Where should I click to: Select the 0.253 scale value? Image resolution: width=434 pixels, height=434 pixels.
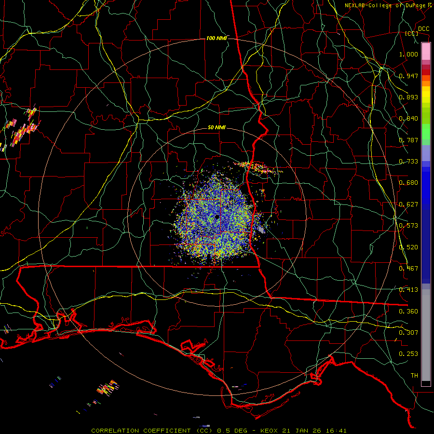tap(408, 354)
